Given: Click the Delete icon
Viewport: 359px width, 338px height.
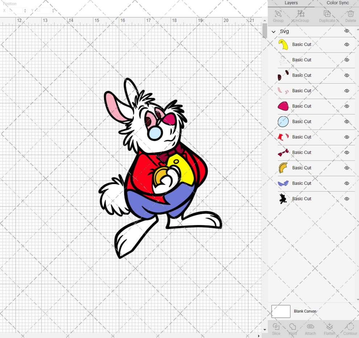Looking at the screenshot, I should [x=350, y=15].
